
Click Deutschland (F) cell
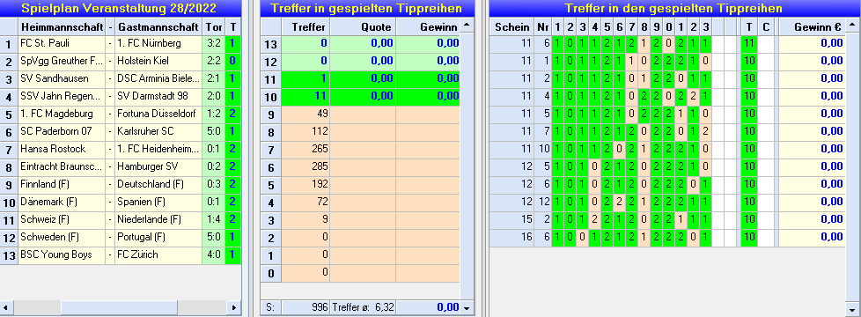(x=158, y=184)
